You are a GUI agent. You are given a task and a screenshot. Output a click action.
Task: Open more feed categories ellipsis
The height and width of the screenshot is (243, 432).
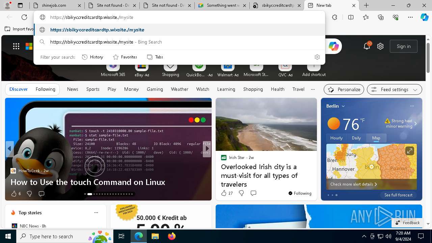(313, 89)
